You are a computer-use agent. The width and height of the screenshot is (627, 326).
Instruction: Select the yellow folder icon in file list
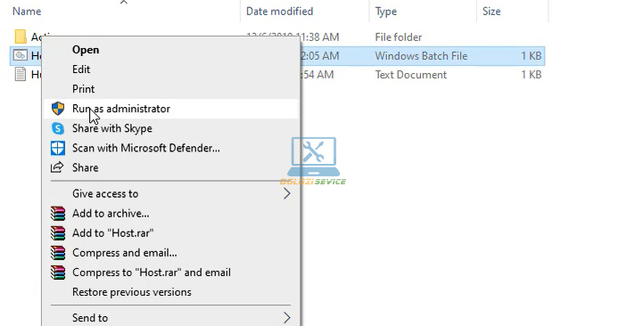[x=21, y=37]
